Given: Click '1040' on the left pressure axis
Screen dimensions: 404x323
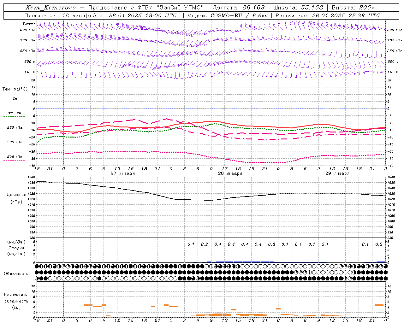Looking at the screenshot, I should 31,177.
